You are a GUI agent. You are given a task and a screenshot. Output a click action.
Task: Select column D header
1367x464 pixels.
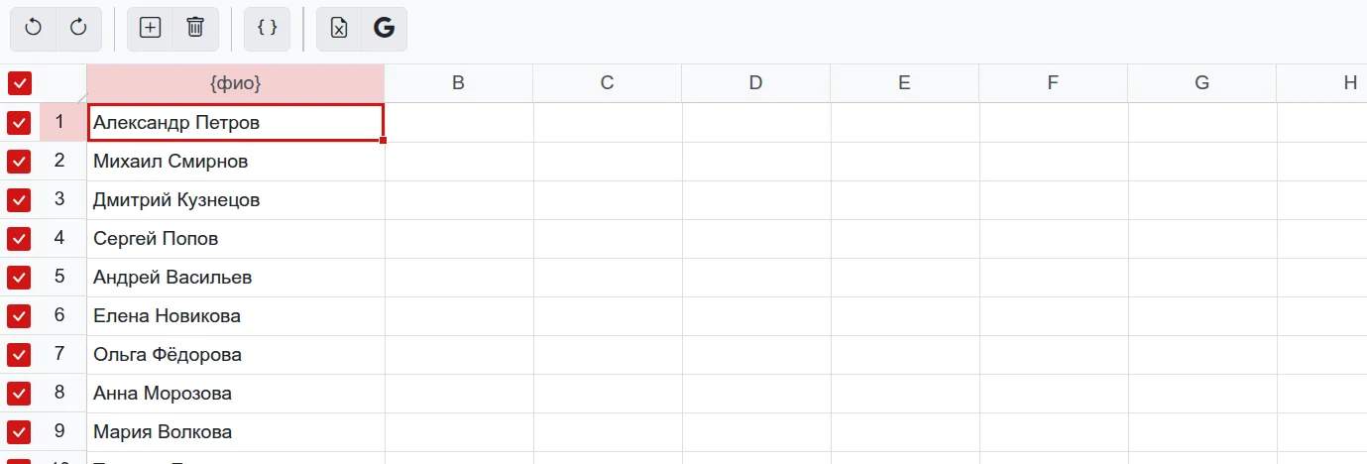(756, 83)
